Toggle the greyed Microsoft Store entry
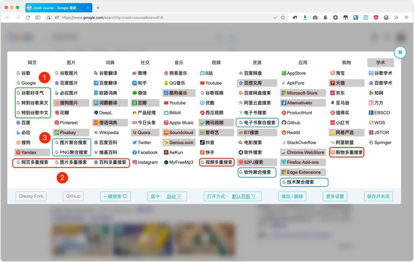 [x=302, y=93]
